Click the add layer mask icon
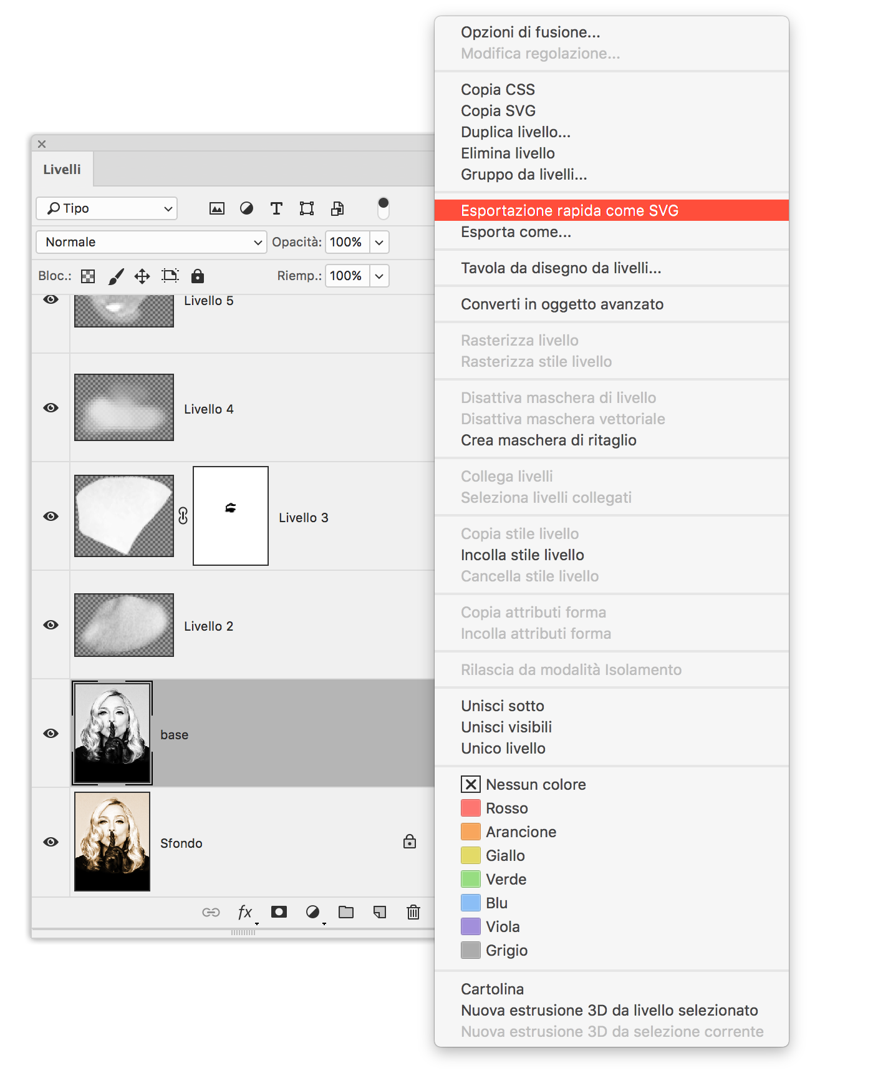This screenshot has width=878, height=1073. [x=279, y=912]
